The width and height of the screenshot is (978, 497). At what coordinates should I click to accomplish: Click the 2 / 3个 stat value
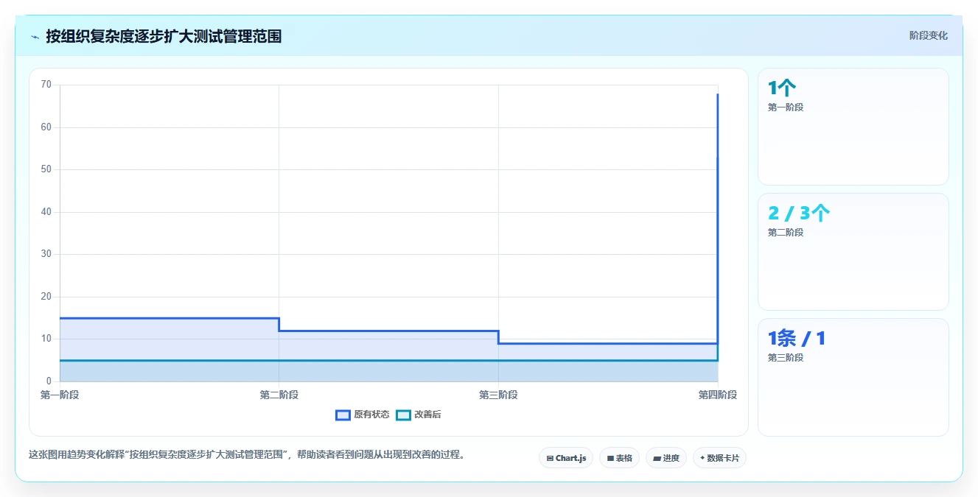[799, 214]
